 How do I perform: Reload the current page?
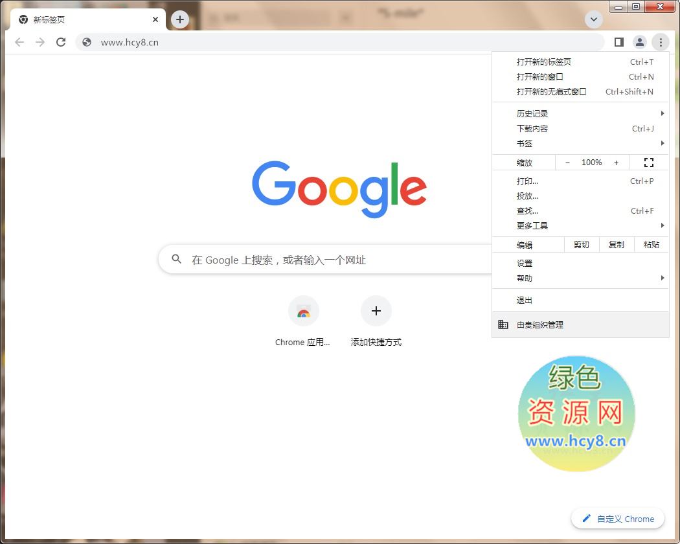pyautogui.click(x=61, y=42)
